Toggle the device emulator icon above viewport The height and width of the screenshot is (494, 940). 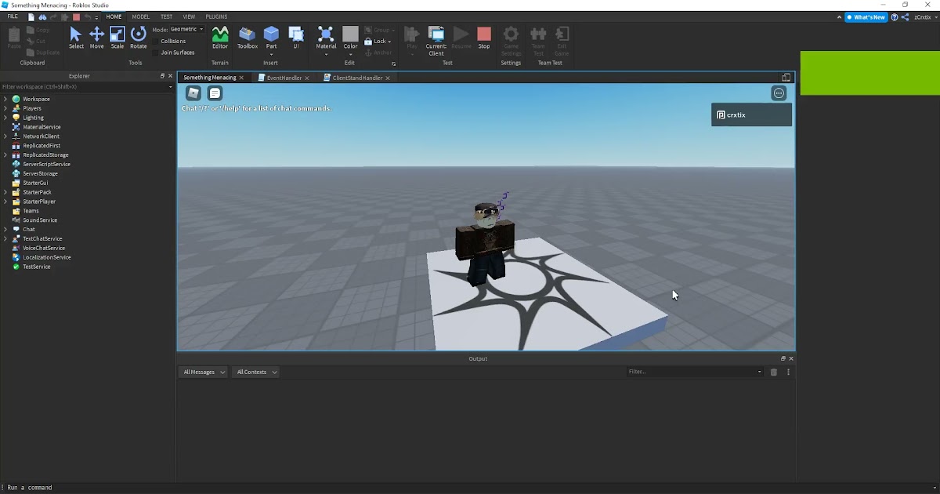[x=786, y=78]
